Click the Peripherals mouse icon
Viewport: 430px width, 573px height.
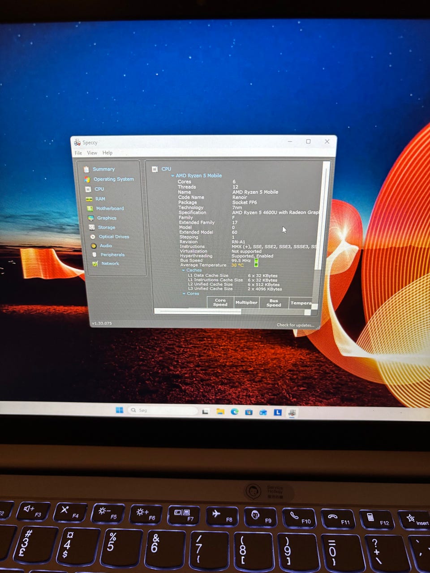click(95, 255)
